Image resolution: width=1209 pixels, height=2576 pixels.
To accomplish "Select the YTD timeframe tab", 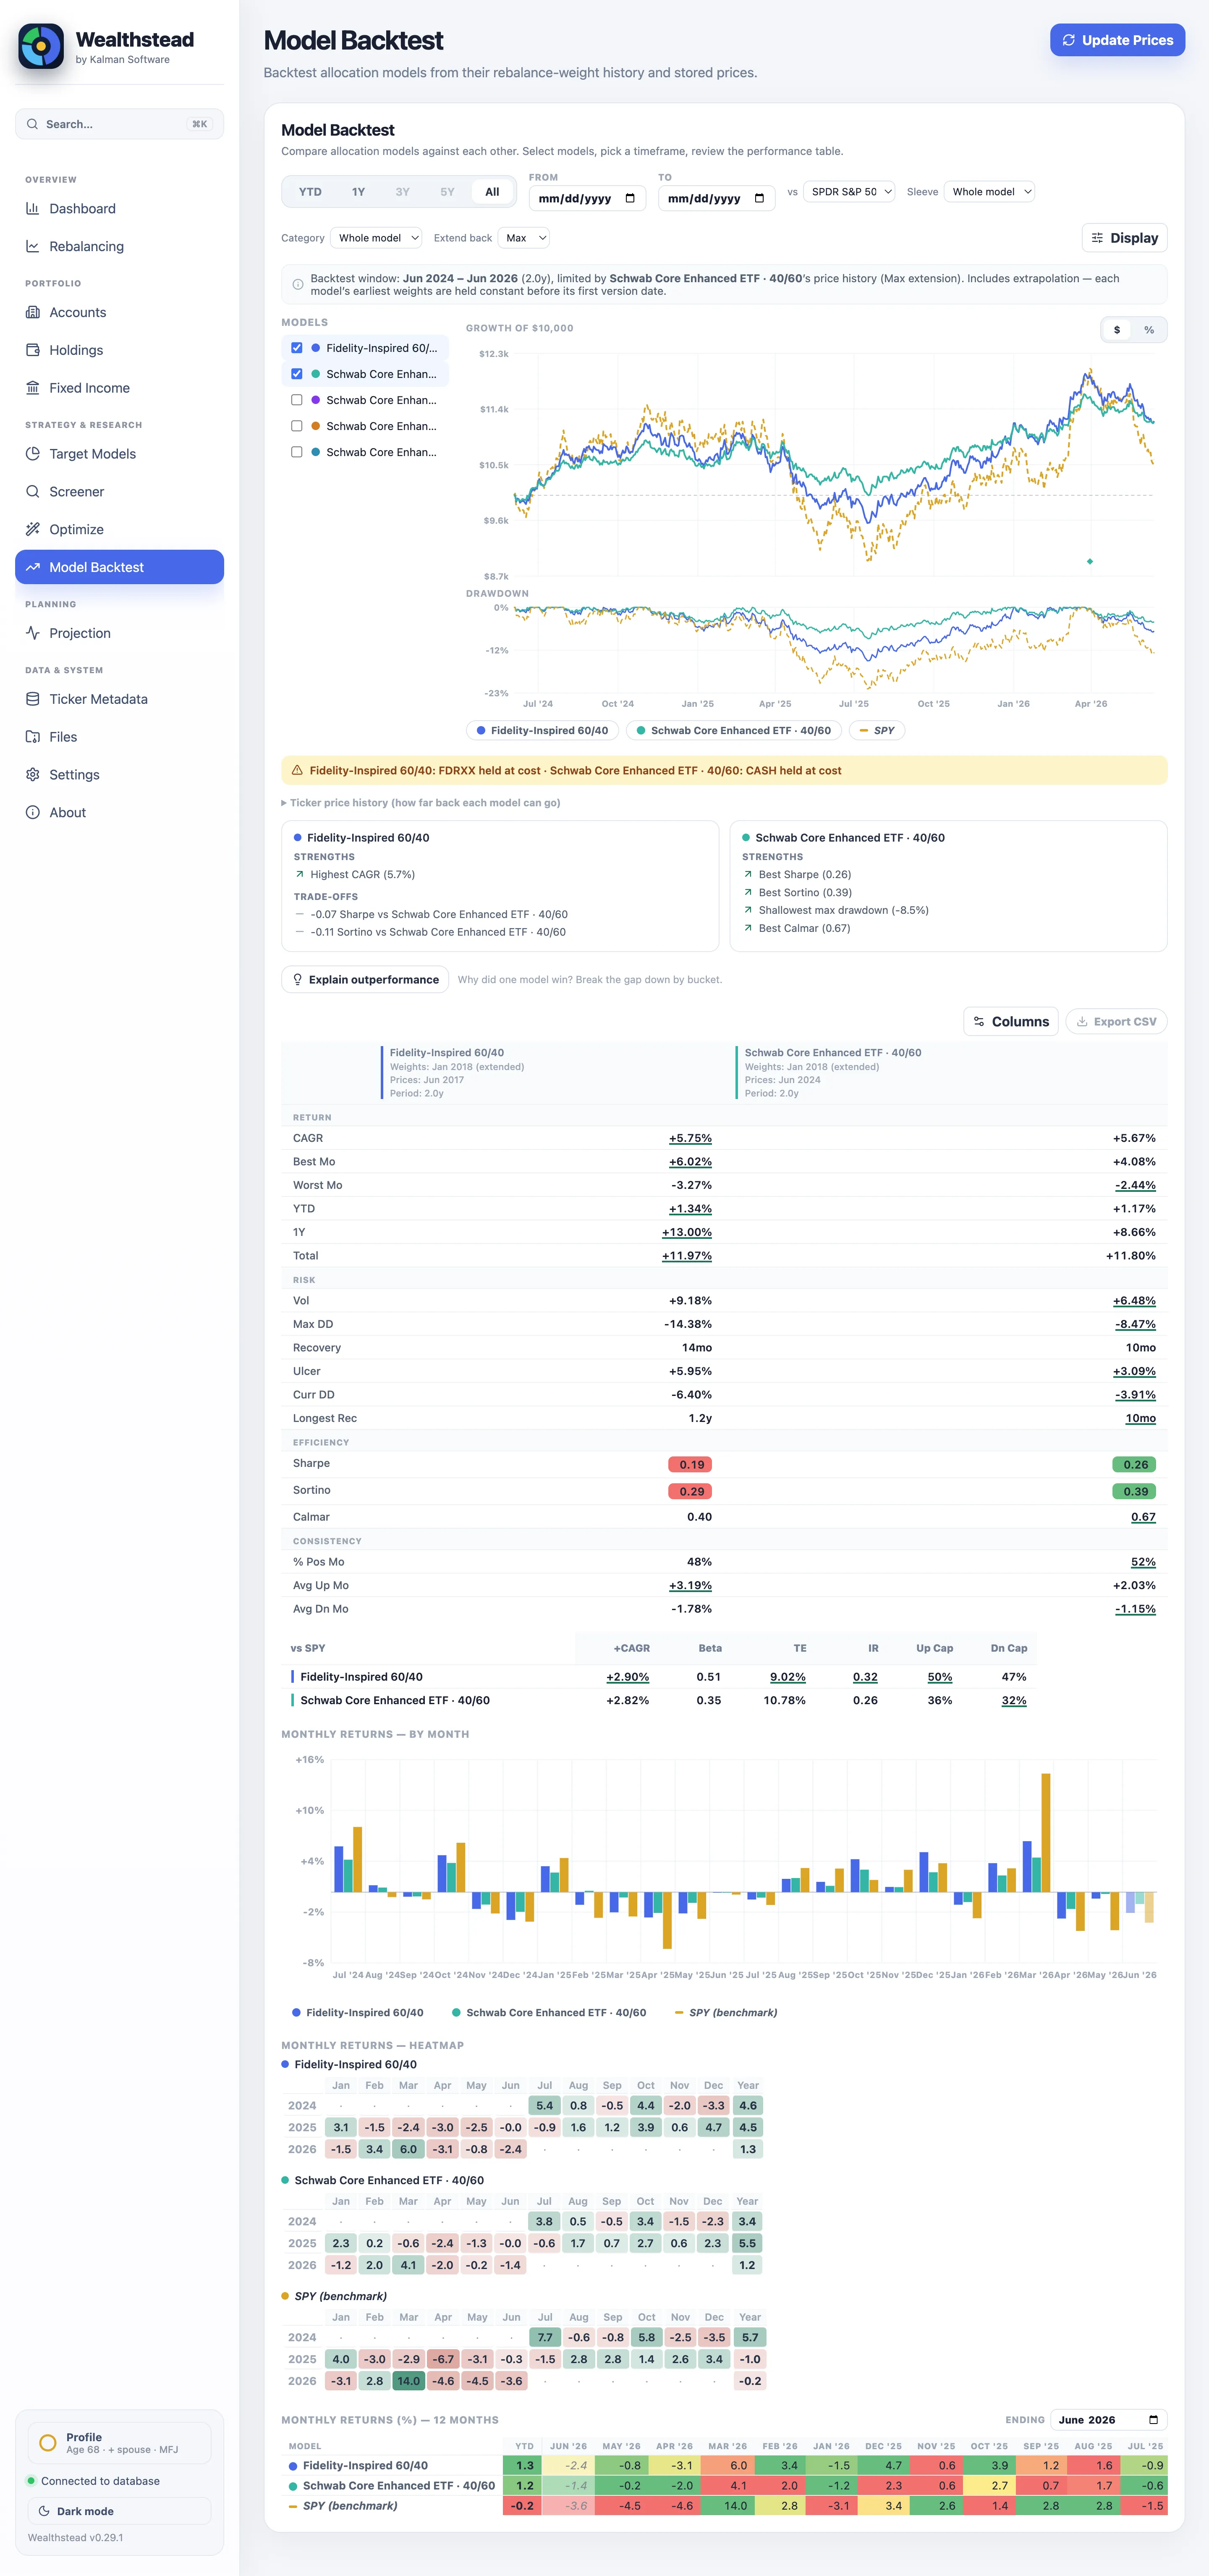I will pos(310,192).
